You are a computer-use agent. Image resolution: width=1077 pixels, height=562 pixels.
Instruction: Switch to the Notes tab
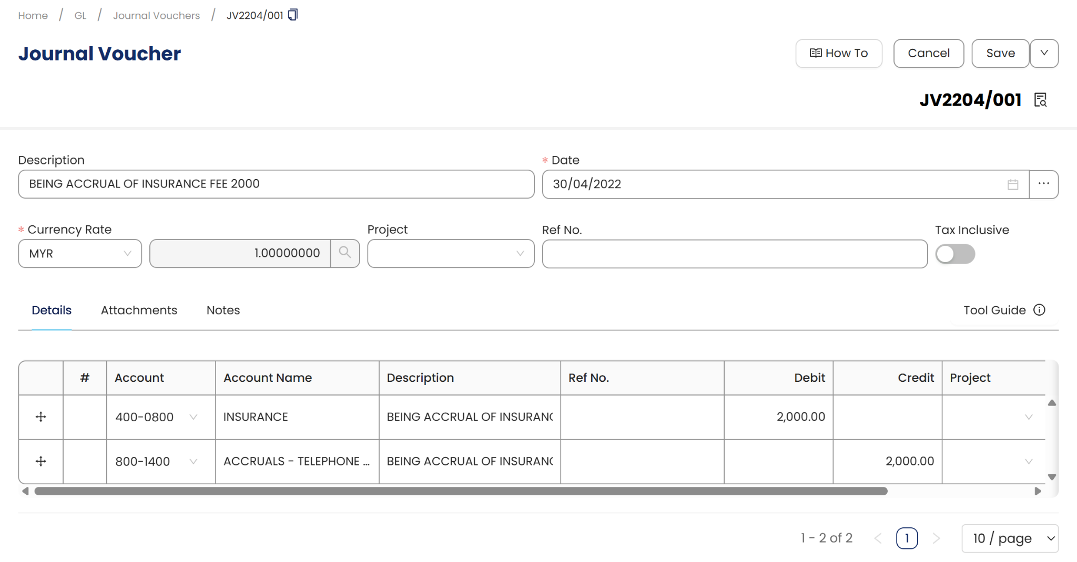point(223,310)
